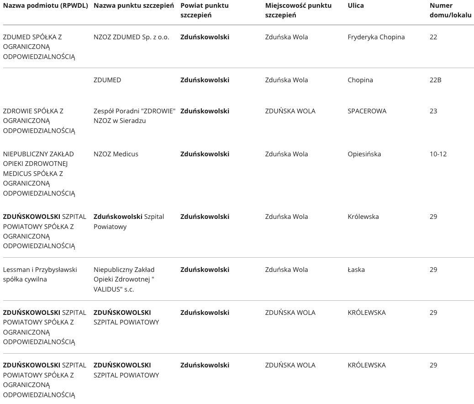
Task: Select the "Powiat punktu szczepień" column header
Action: click(204, 11)
